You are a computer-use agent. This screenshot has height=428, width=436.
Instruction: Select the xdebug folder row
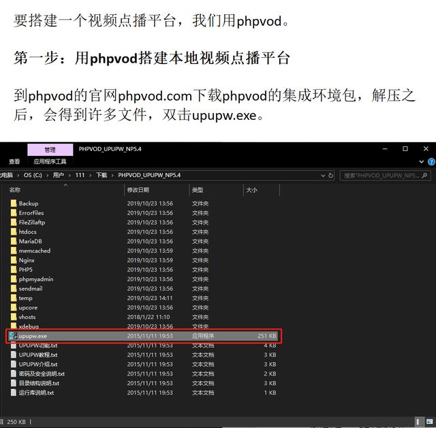(143, 326)
